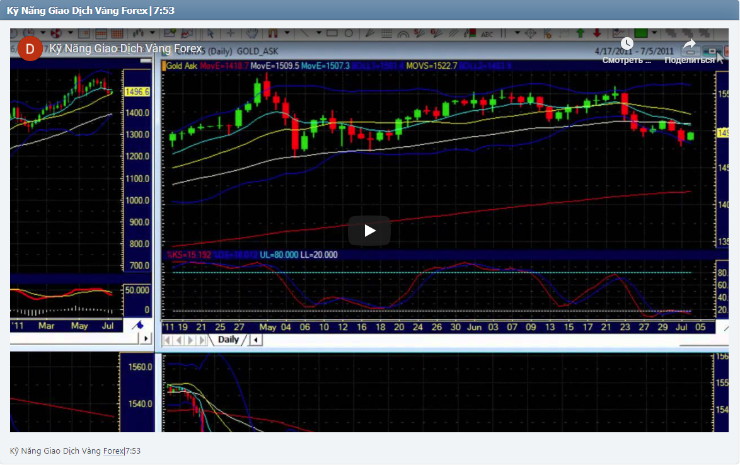Click the channel avatar with letter D

tap(30, 49)
